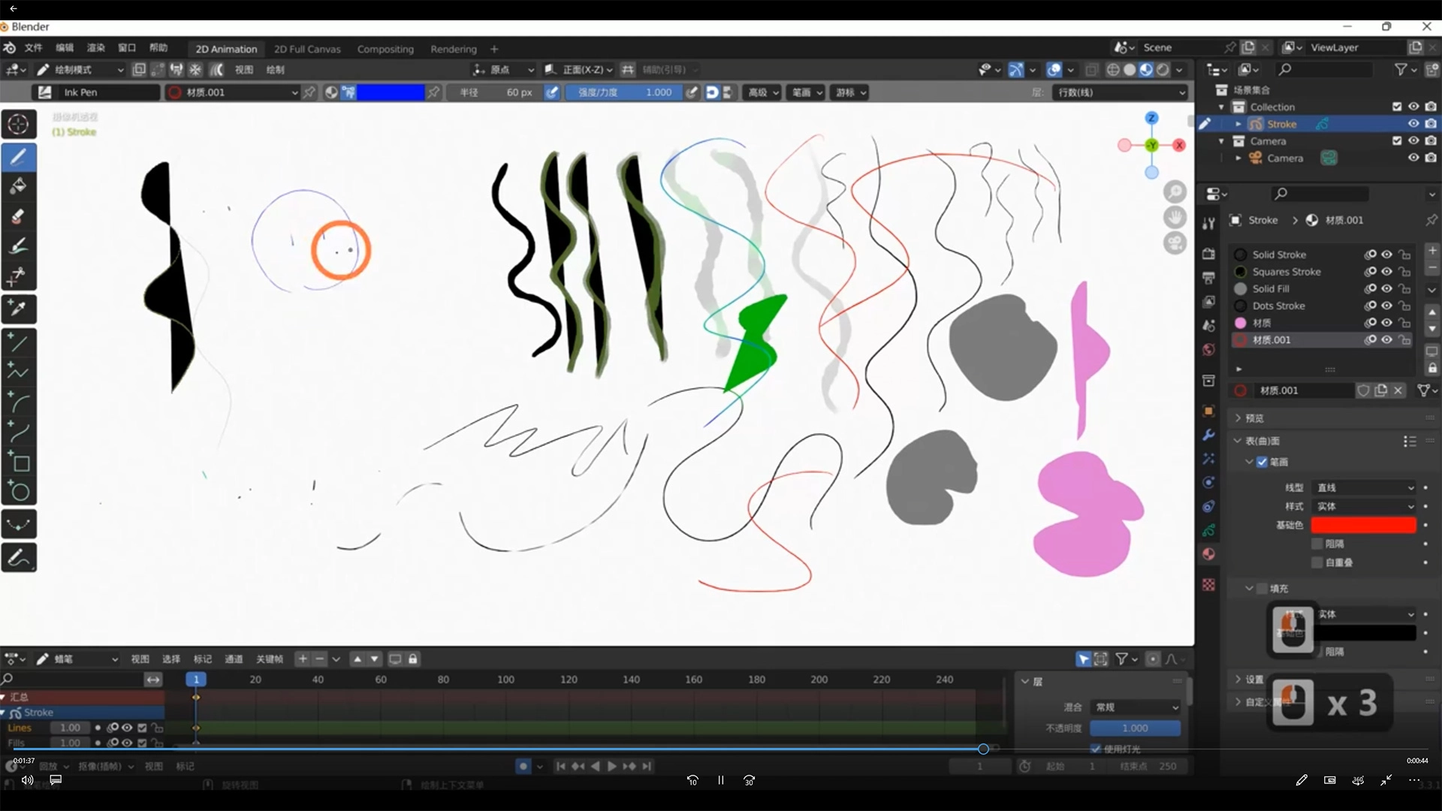This screenshot has height=811, width=1442.
Task: Select the Fill bucket tool
Action: tap(19, 186)
